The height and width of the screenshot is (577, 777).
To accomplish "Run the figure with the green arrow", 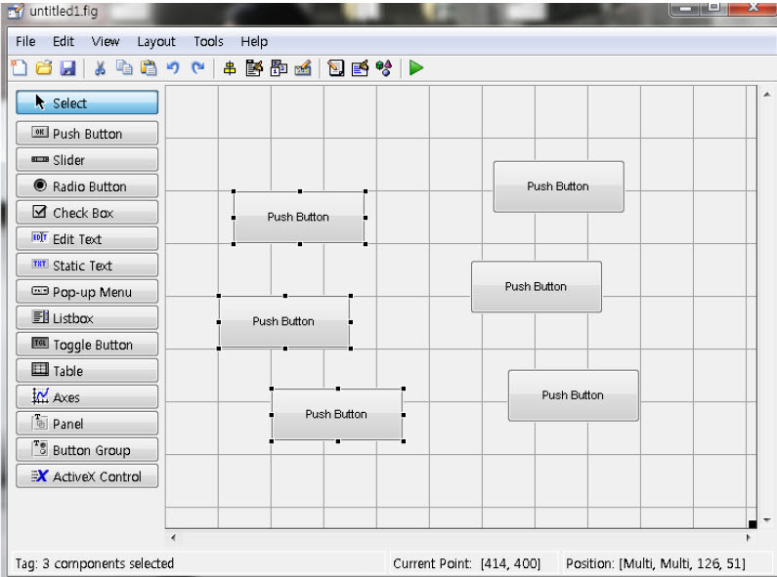I will [416, 67].
